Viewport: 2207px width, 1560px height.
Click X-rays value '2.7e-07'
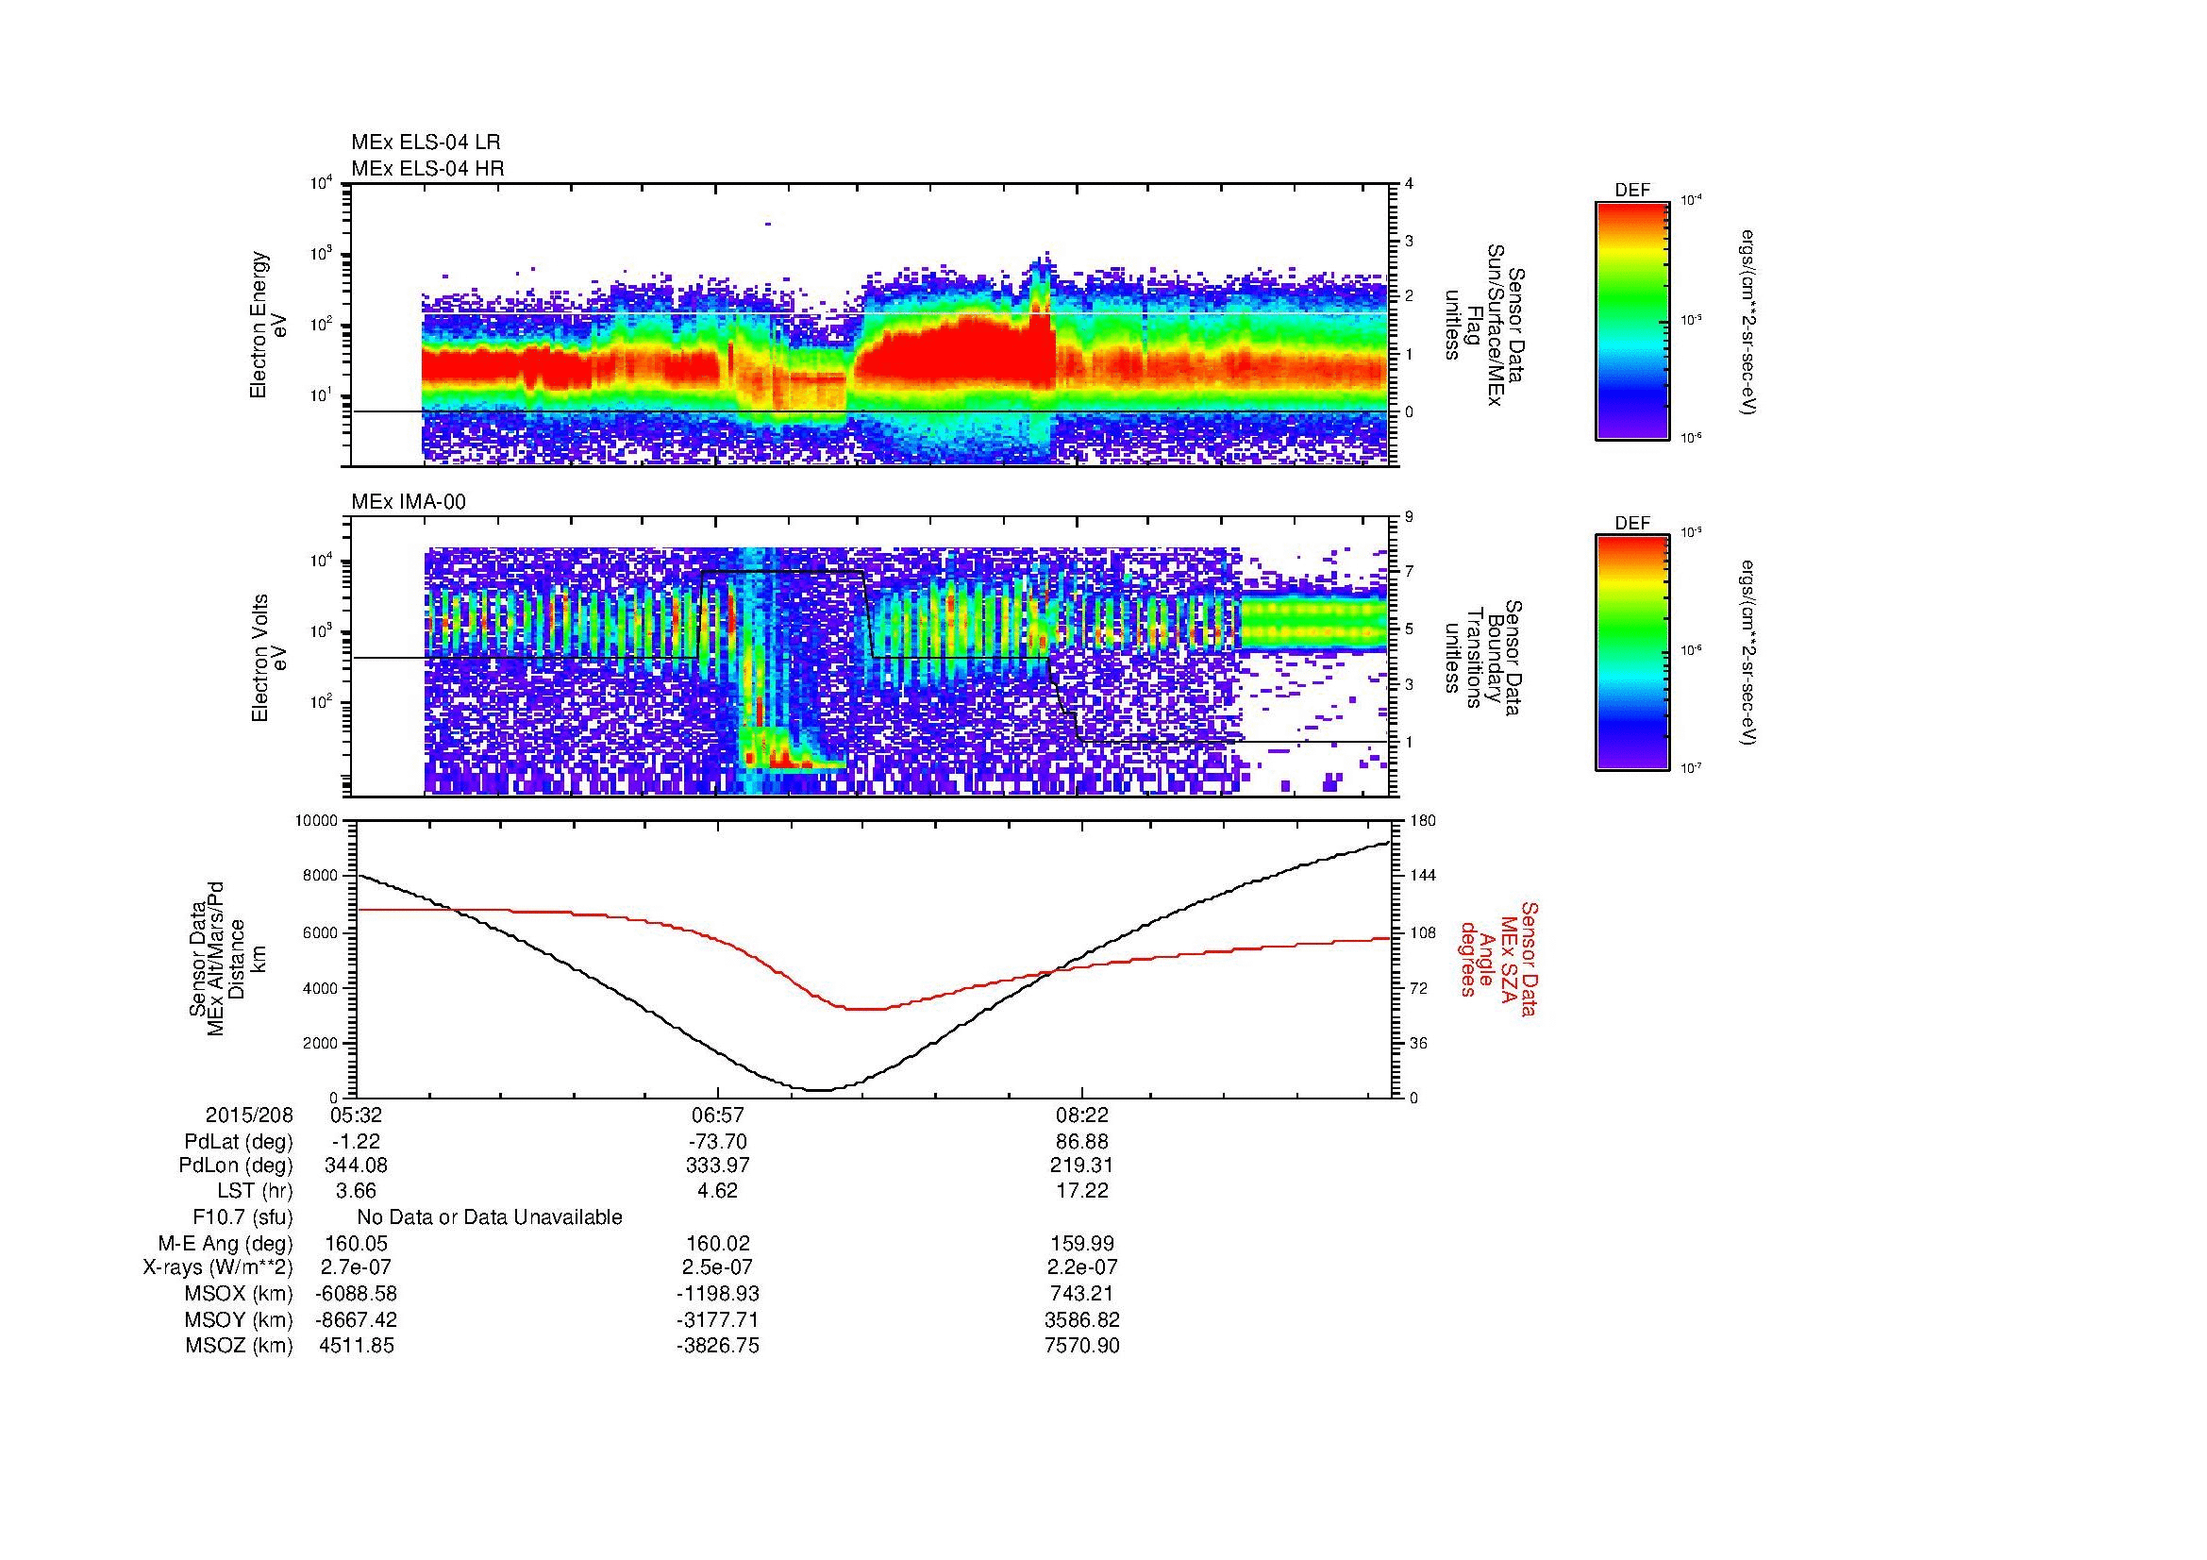pos(357,1267)
